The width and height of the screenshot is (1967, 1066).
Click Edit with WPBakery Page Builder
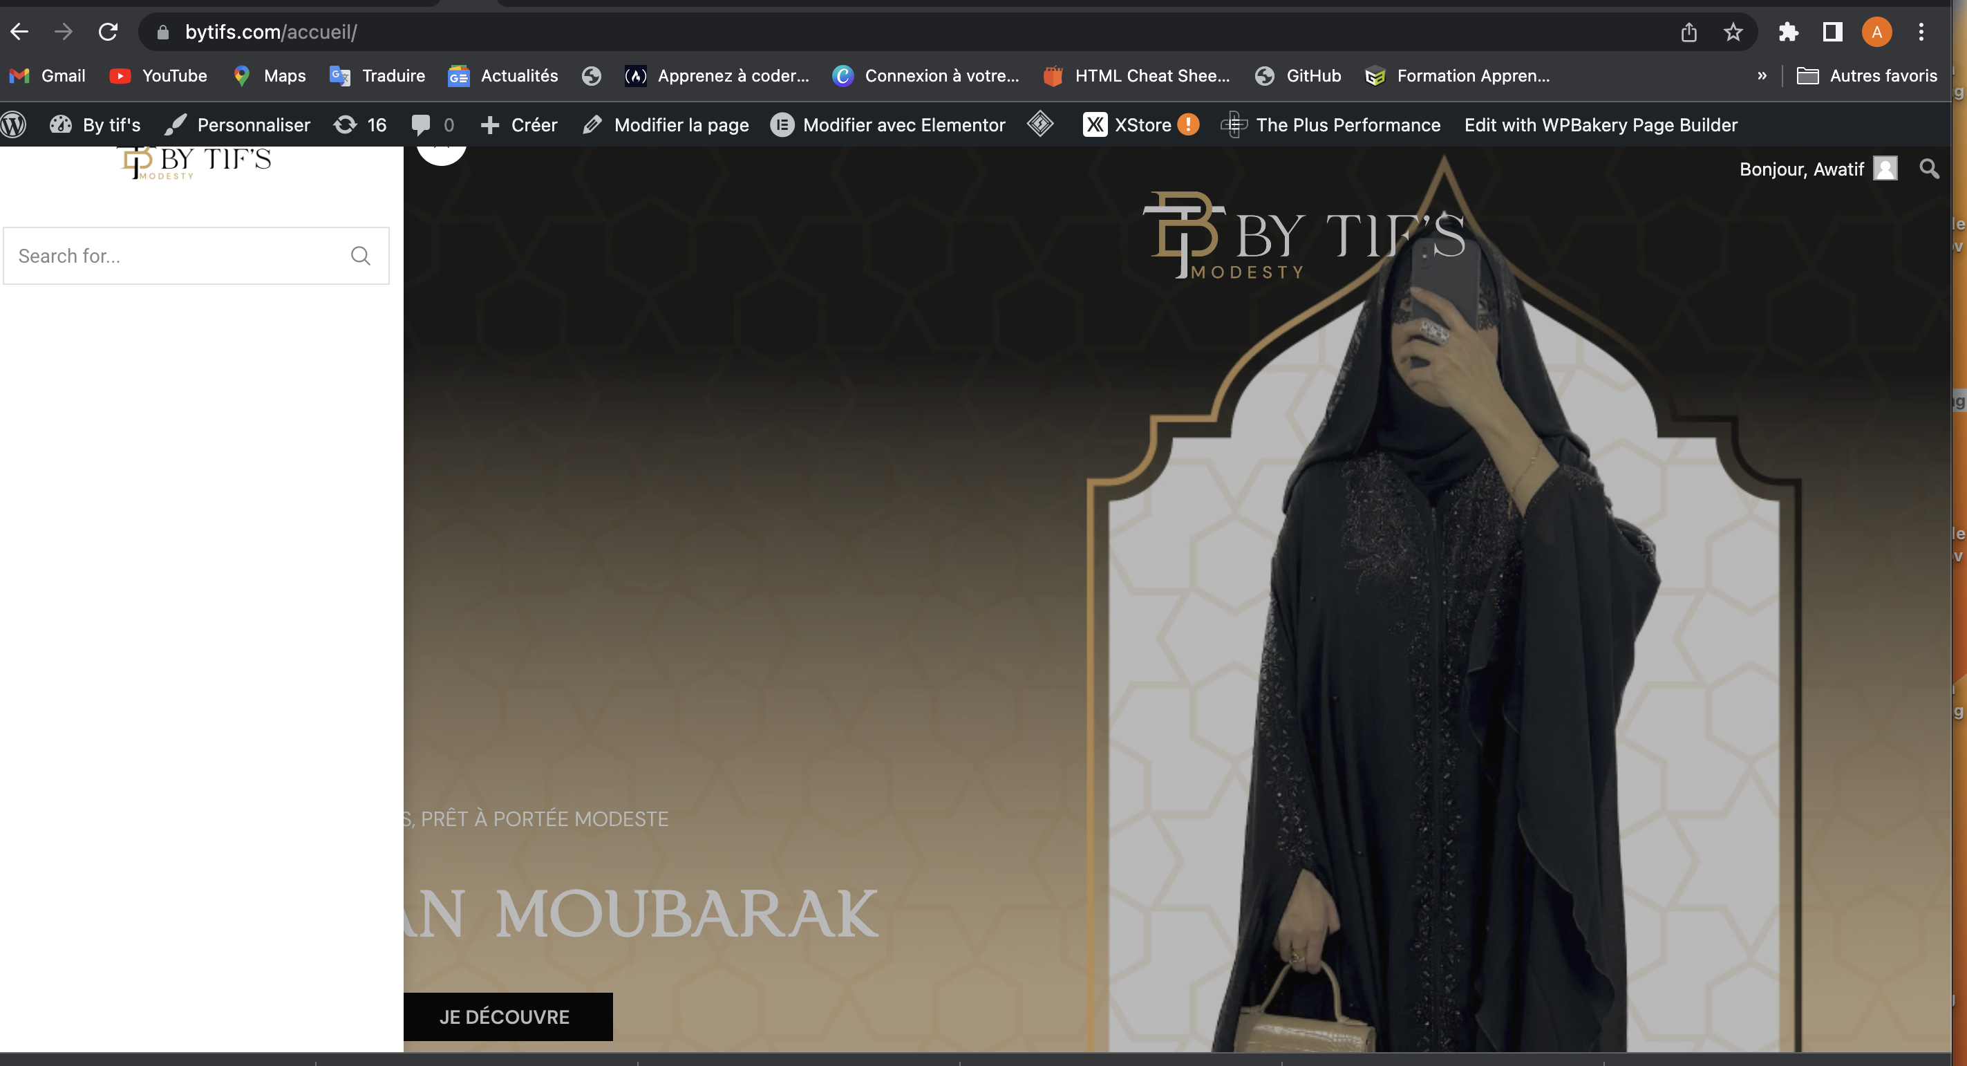(x=1601, y=124)
